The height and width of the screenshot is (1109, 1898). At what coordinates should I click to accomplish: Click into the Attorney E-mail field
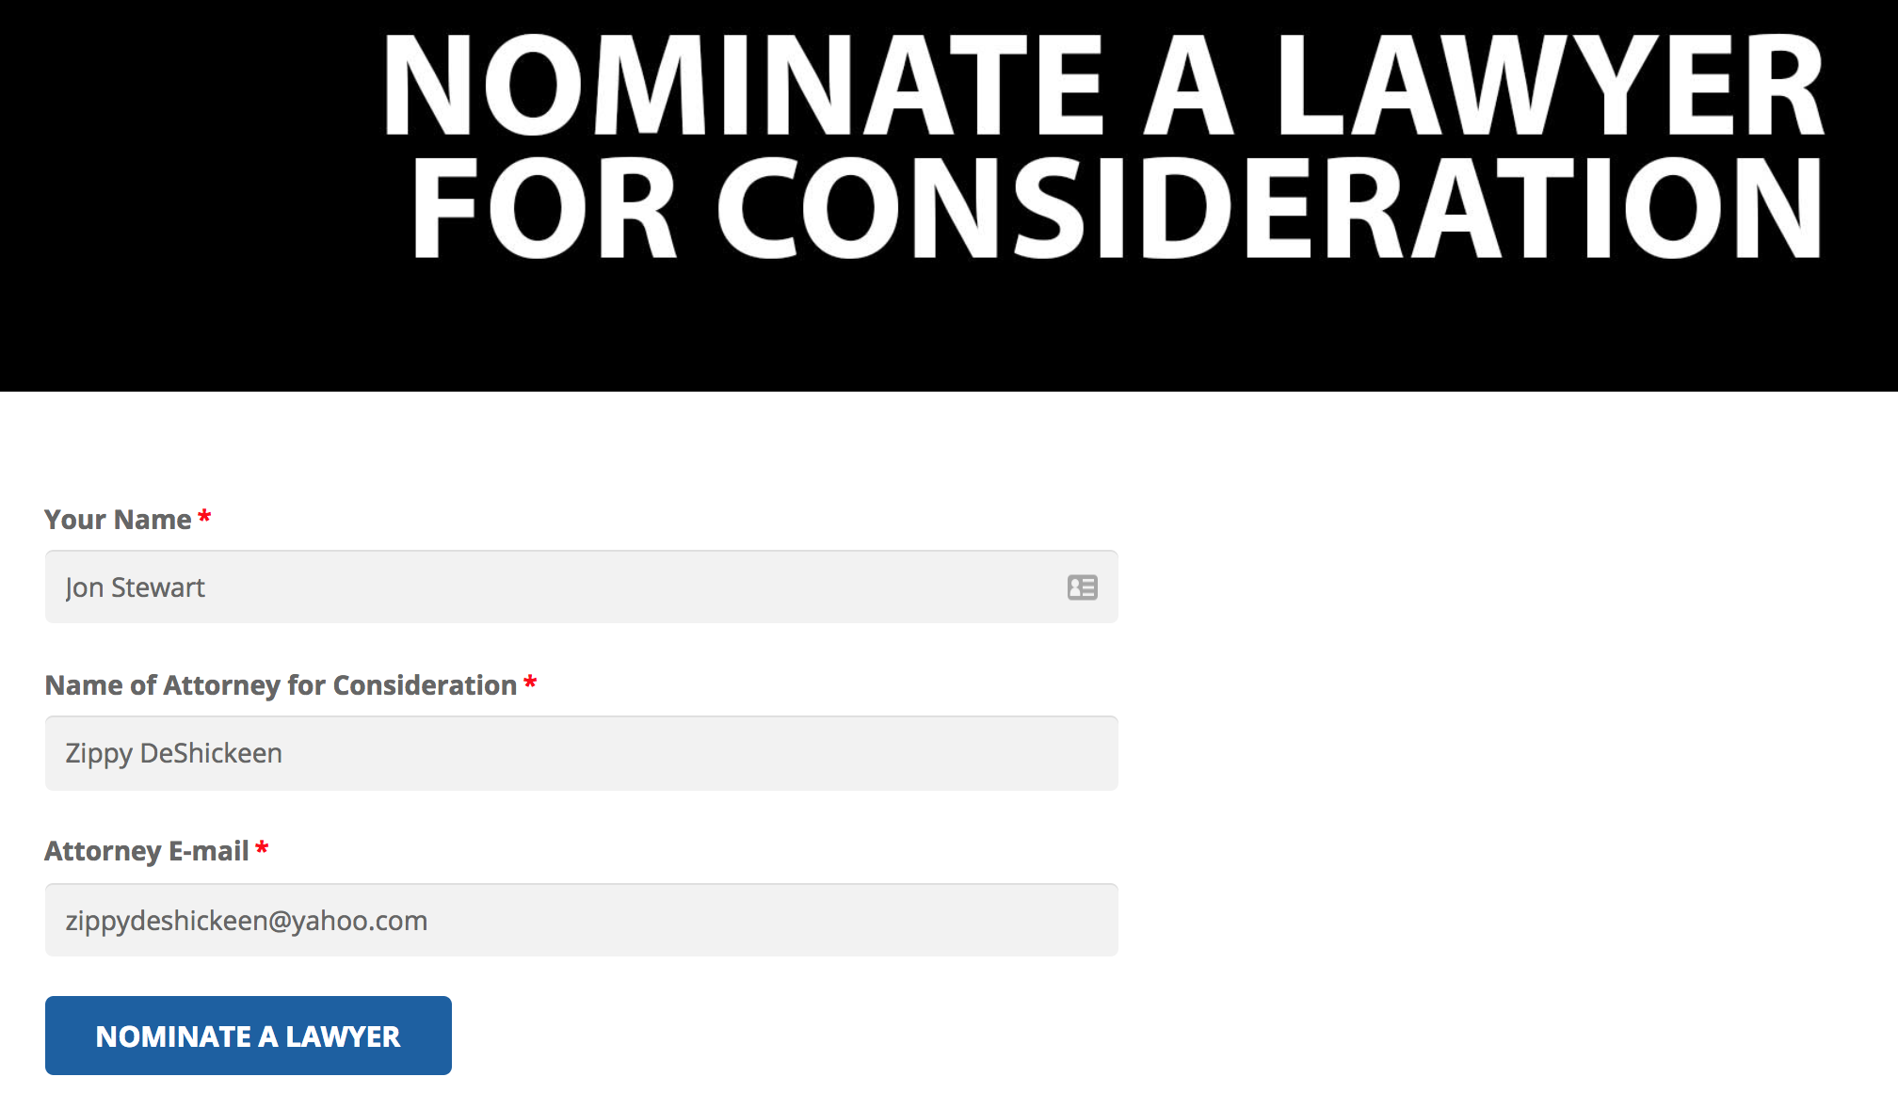coord(582,920)
